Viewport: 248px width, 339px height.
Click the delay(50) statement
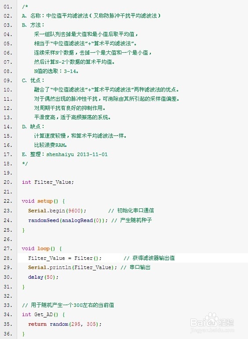[x=43, y=277]
